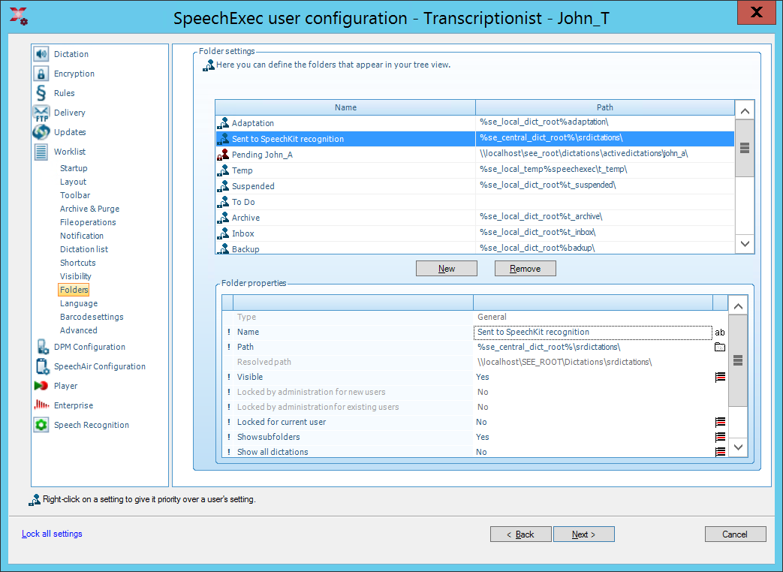Click the ab edit icon for Name
The height and width of the screenshot is (572, 783).
coord(720,332)
